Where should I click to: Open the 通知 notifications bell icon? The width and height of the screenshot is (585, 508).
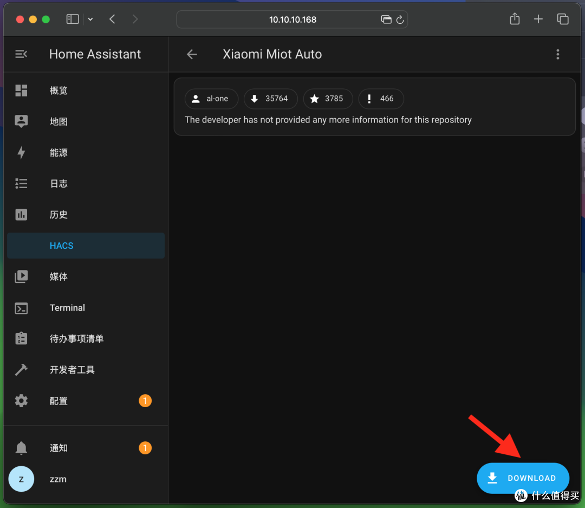(x=21, y=448)
